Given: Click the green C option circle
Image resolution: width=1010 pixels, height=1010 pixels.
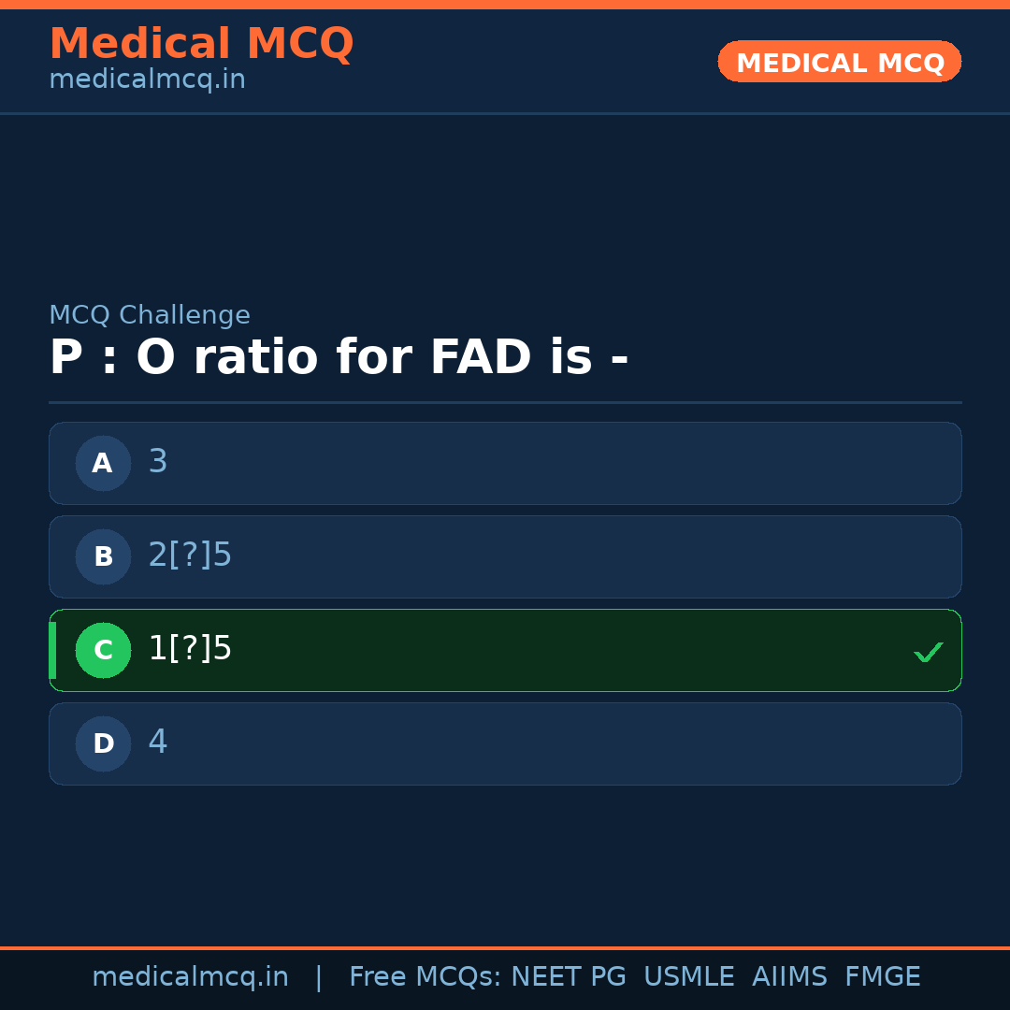Looking at the screenshot, I should point(103,650).
